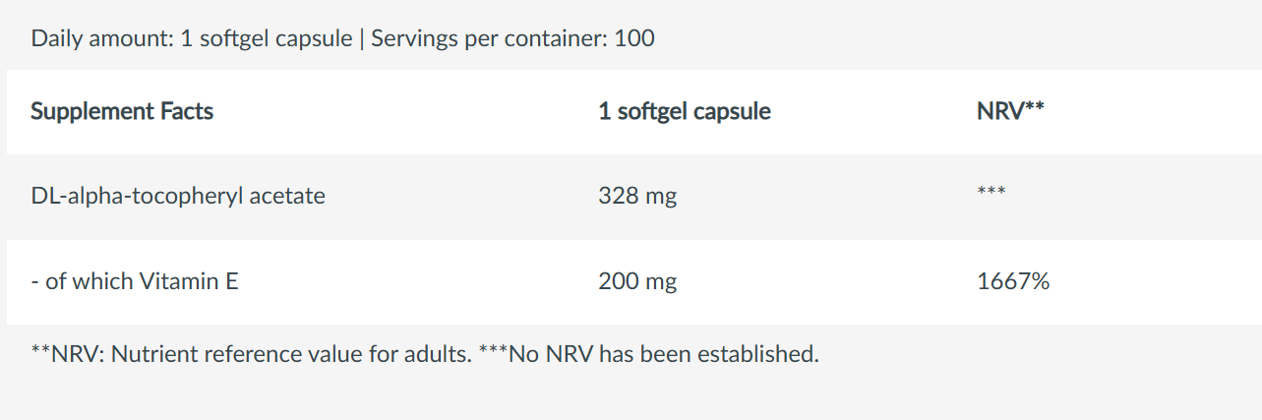Select the "NRV**" column header
The width and height of the screenshot is (1262, 420).
tap(1009, 112)
